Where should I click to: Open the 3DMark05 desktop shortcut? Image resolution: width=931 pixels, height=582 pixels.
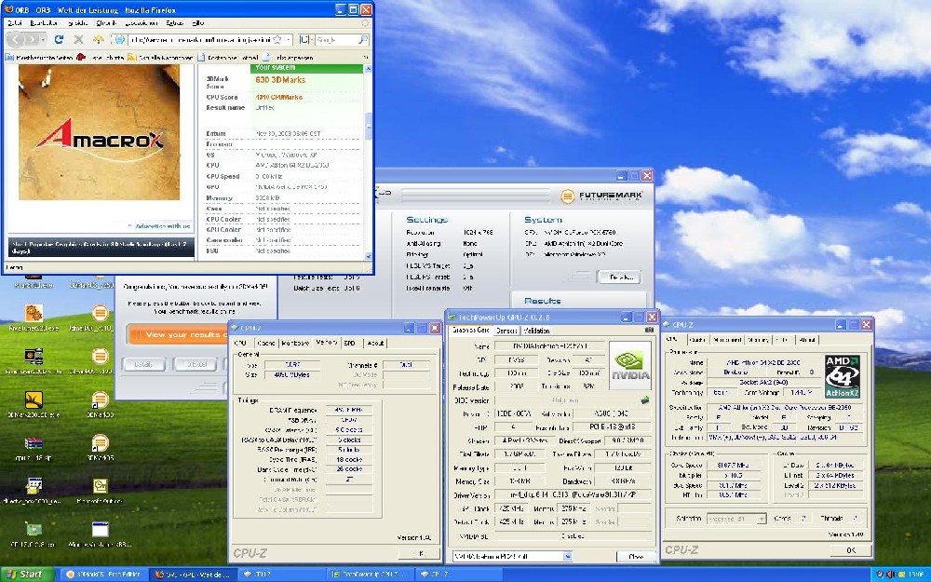[101, 443]
